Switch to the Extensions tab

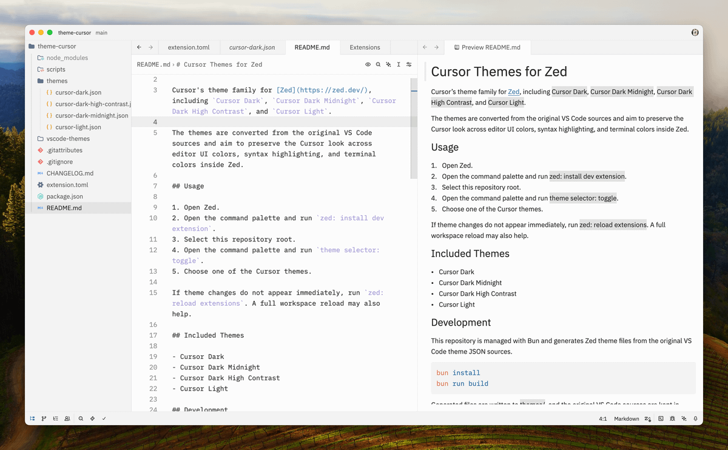pyautogui.click(x=365, y=47)
